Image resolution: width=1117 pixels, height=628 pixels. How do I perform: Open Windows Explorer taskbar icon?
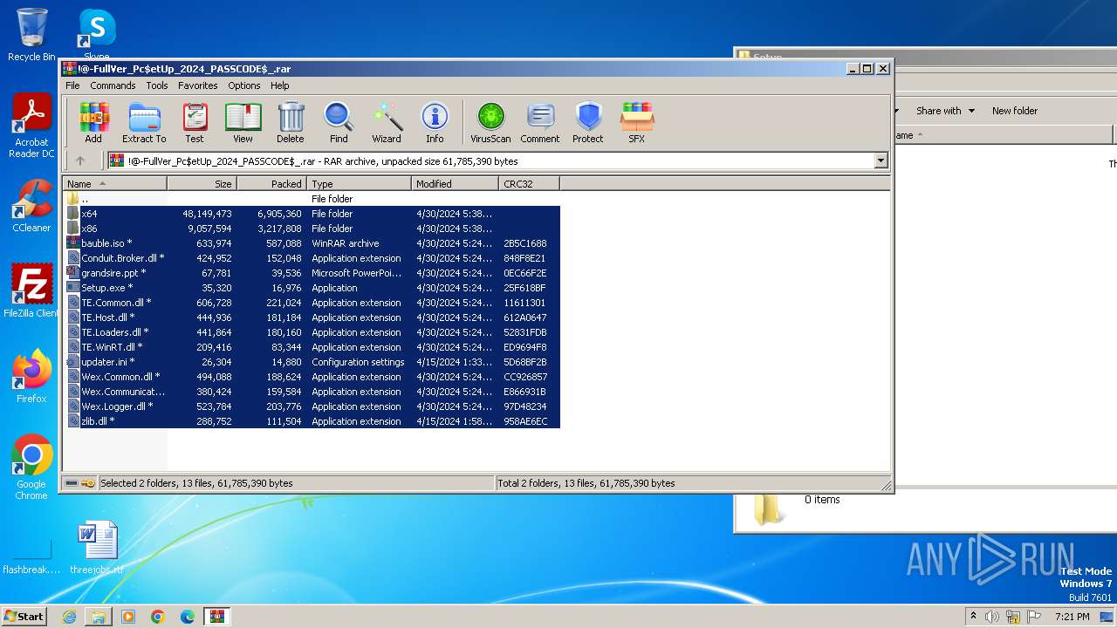coord(99,617)
